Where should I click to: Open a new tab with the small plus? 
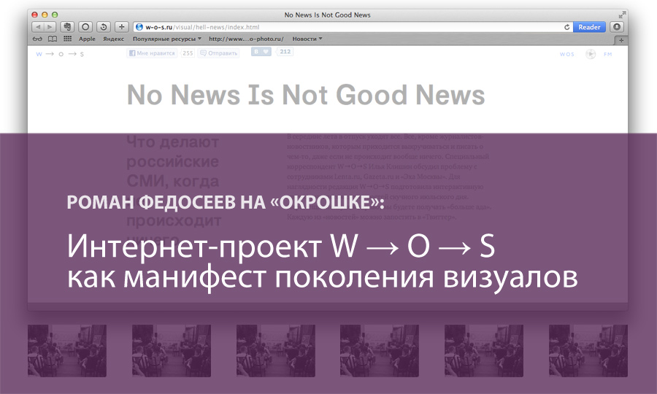pyautogui.click(x=621, y=40)
